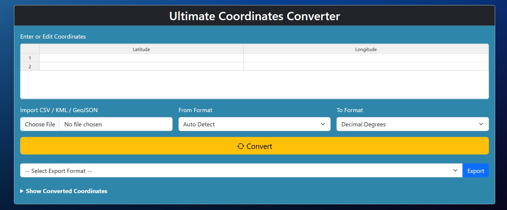Click the blue Export button
Screen dimensions: 507x210
click(476, 171)
